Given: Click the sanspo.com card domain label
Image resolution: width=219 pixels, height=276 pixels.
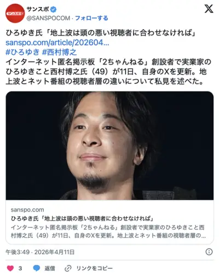Looking at the screenshot, I should (27, 210).
